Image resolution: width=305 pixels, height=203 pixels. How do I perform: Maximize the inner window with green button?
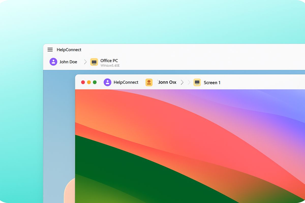(95, 82)
